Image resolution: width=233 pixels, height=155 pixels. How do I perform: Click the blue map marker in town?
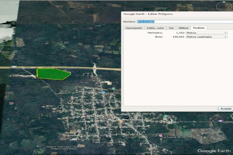pyautogui.click(x=103, y=92)
